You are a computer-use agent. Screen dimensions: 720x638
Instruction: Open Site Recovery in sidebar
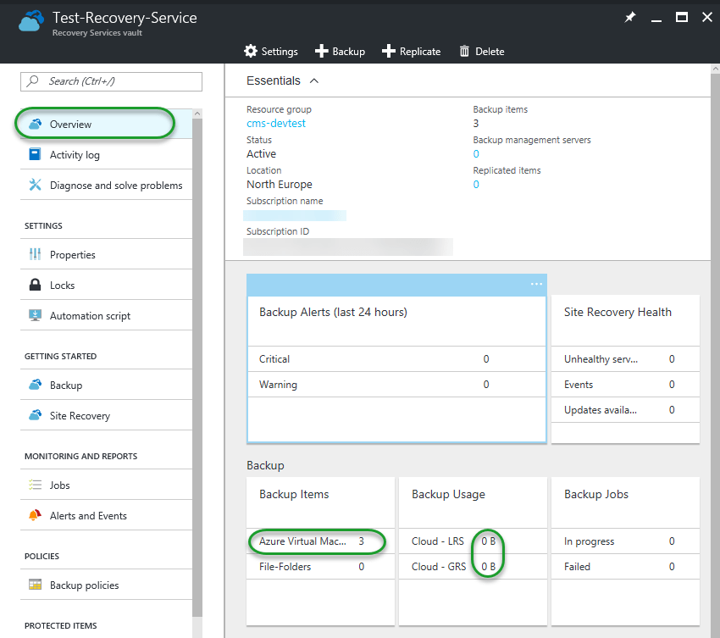point(106,415)
